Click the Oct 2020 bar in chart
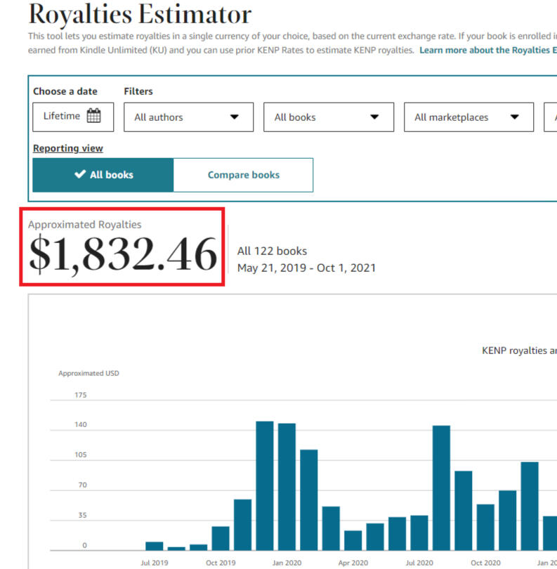The image size is (557, 569). [485, 527]
